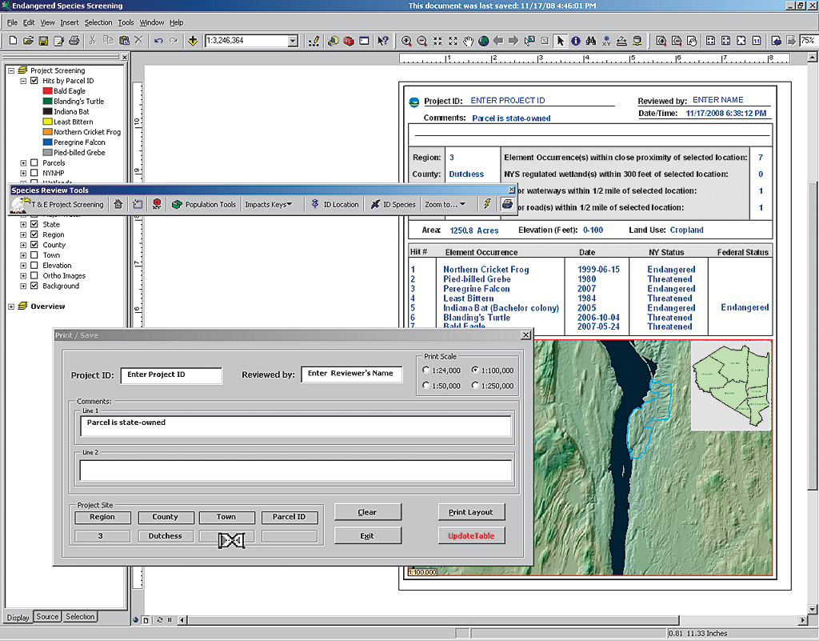819x641 pixels.
Task: Uncheck the County layer checkbox
Action: (34, 245)
